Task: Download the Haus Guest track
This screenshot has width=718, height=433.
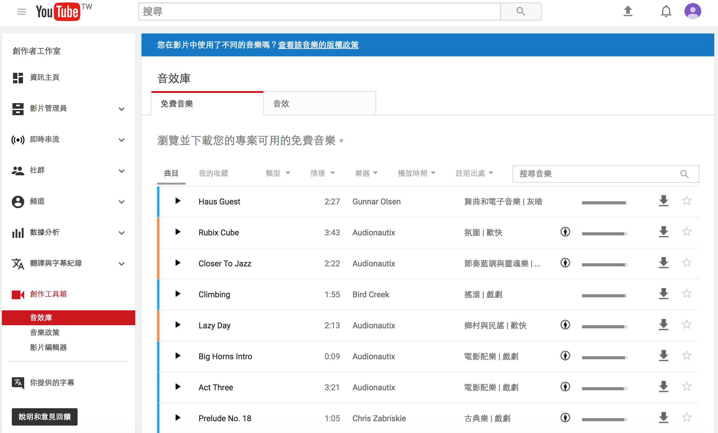Action: (x=664, y=201)
